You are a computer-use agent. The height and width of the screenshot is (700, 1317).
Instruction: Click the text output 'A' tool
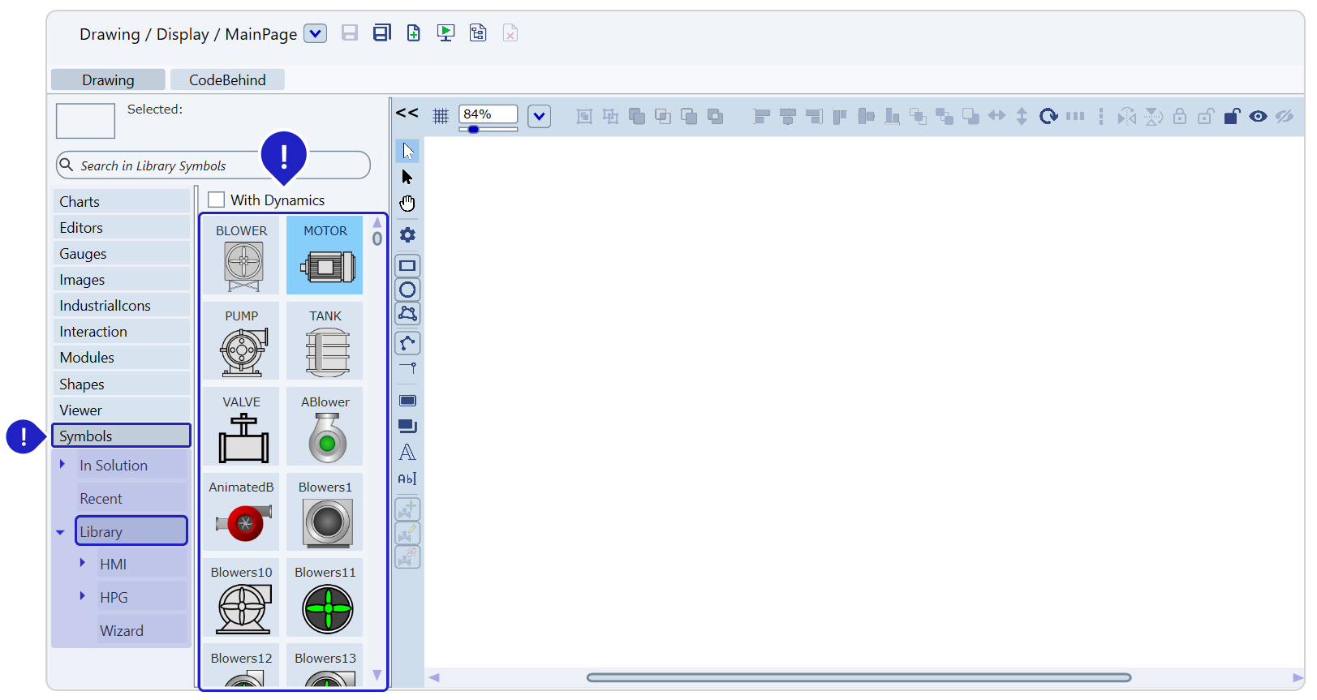click(407, 453)
